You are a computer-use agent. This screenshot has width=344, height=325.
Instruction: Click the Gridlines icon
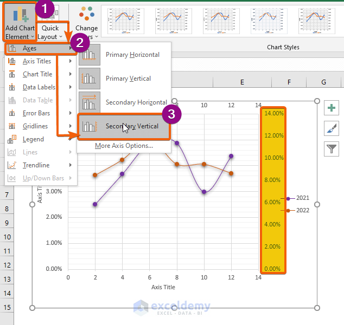[x=12, y=126]
